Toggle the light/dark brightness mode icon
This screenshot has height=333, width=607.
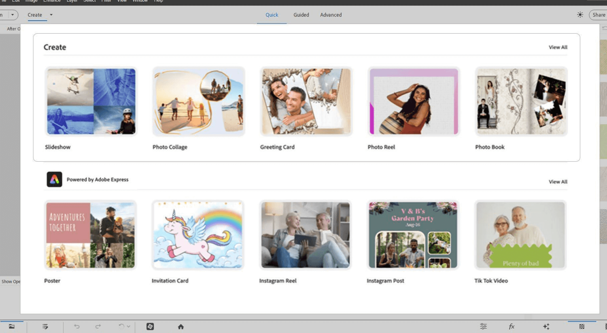(x=580, y=15)
